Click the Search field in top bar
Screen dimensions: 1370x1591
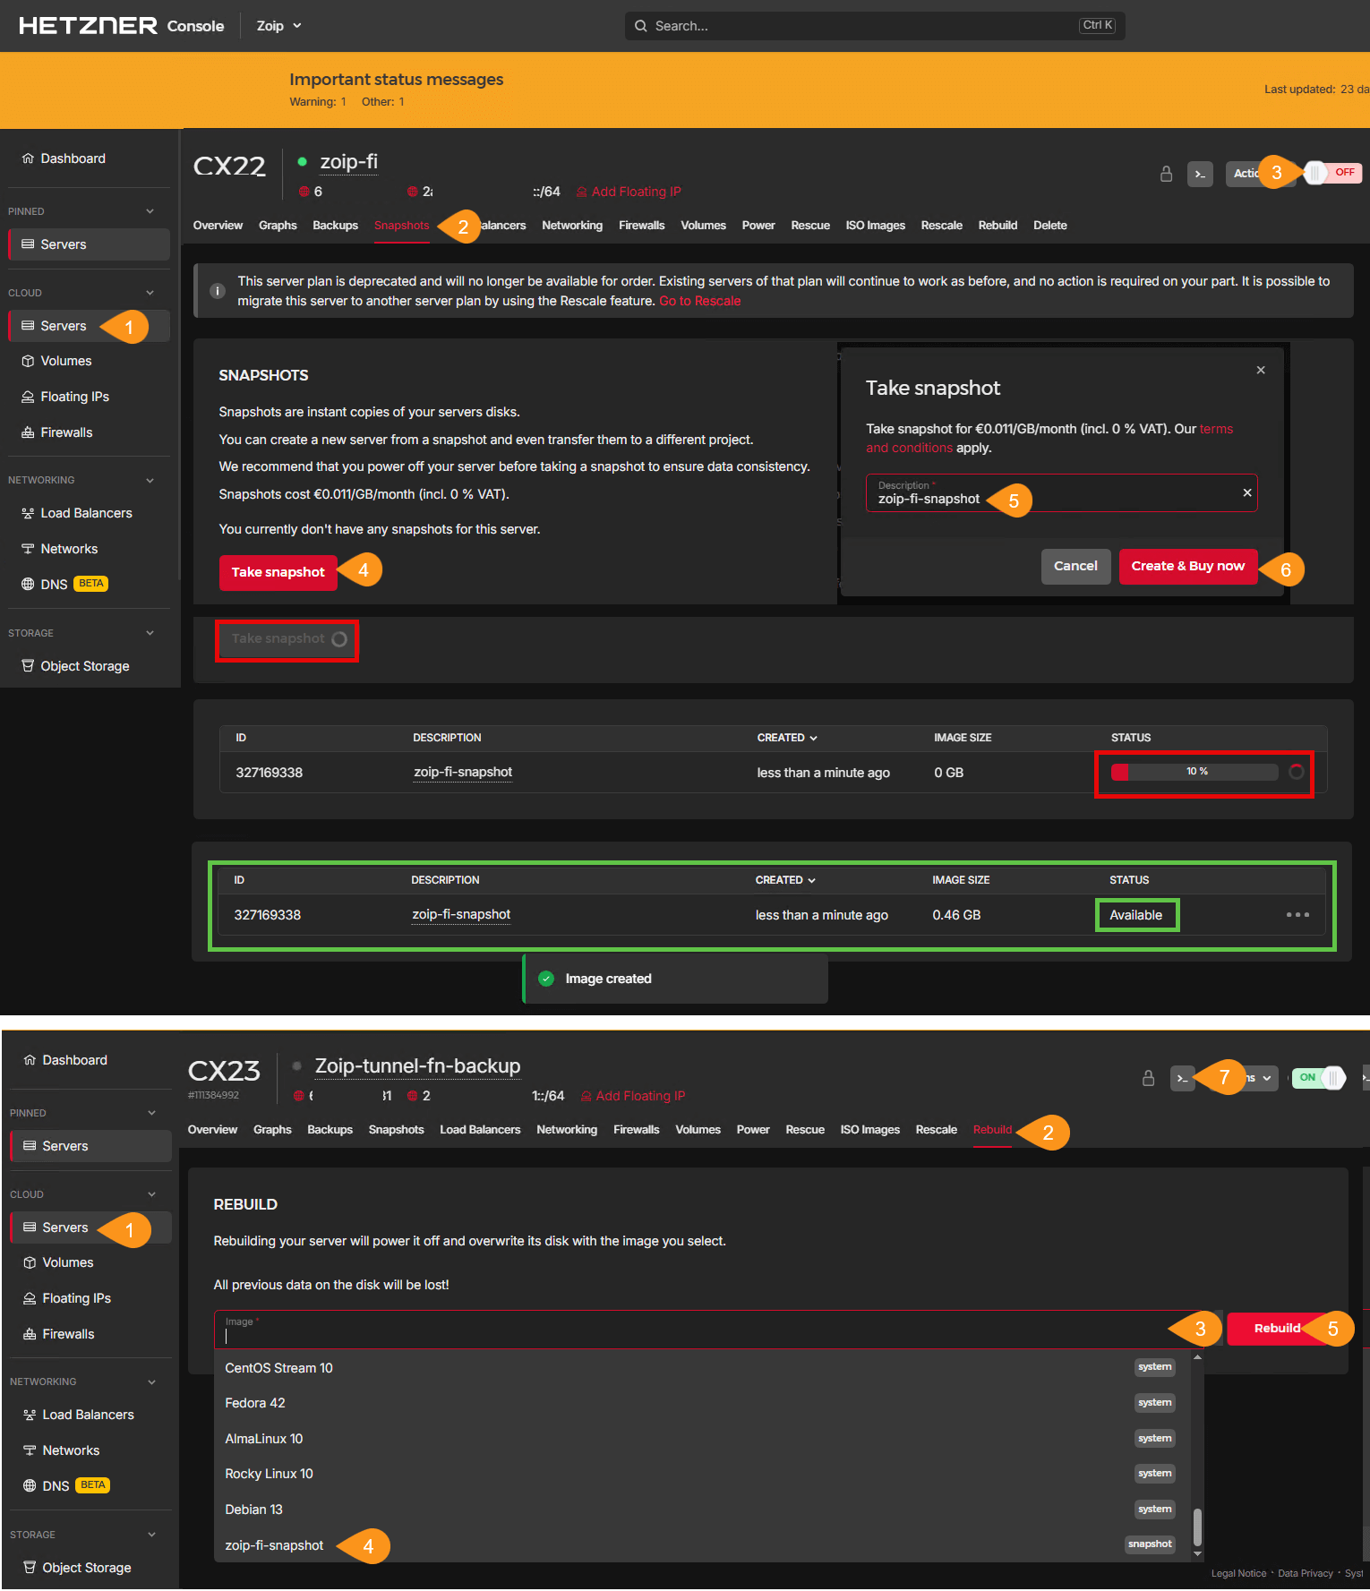tap(874, 26)
